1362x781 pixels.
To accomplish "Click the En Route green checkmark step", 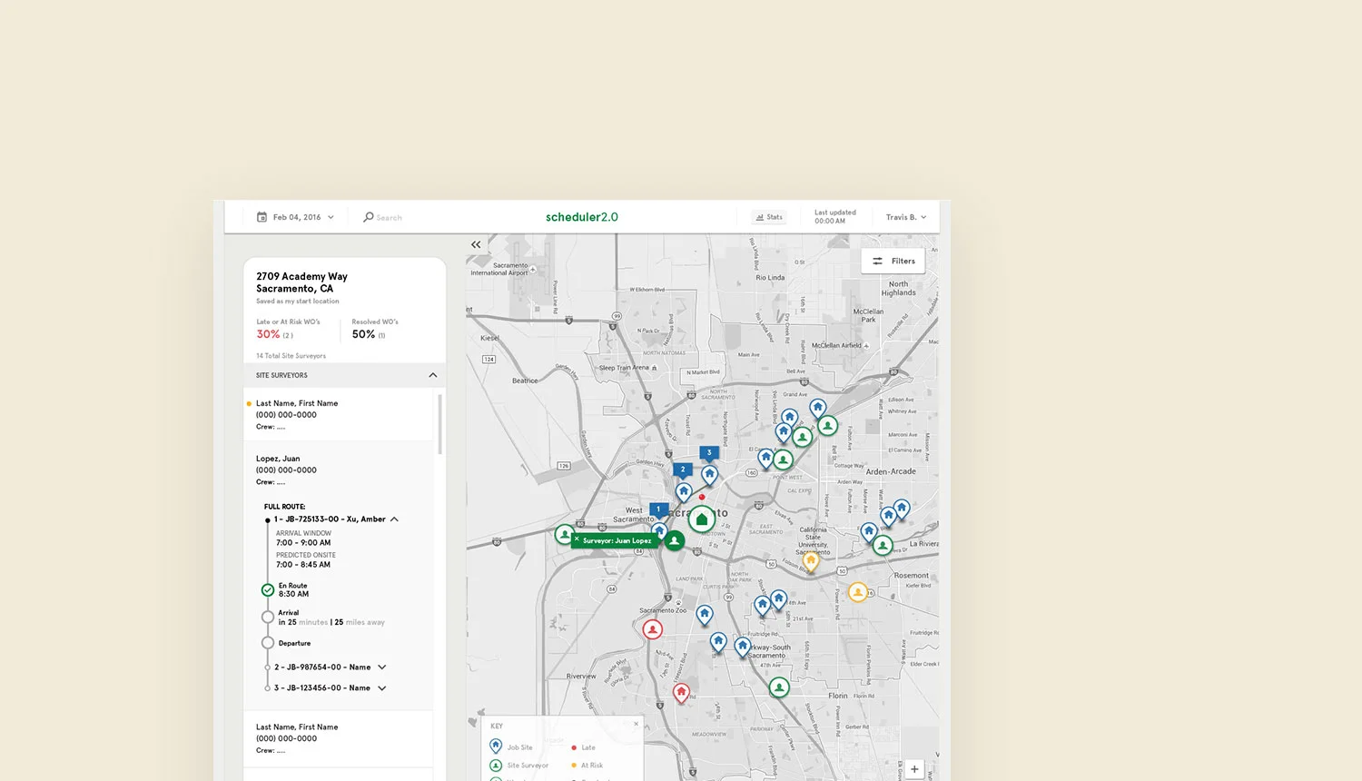I will coord(268,590).
